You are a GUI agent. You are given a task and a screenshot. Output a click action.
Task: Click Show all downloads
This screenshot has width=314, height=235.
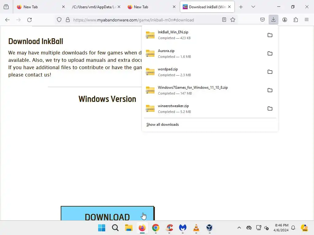163,125
